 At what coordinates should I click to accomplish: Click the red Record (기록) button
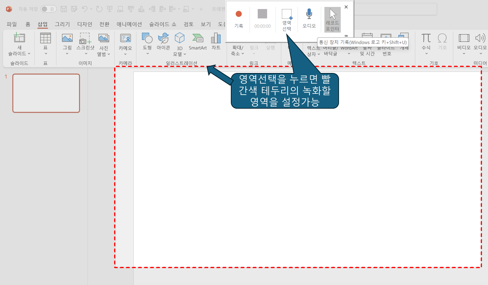click(x=238, y=14)
